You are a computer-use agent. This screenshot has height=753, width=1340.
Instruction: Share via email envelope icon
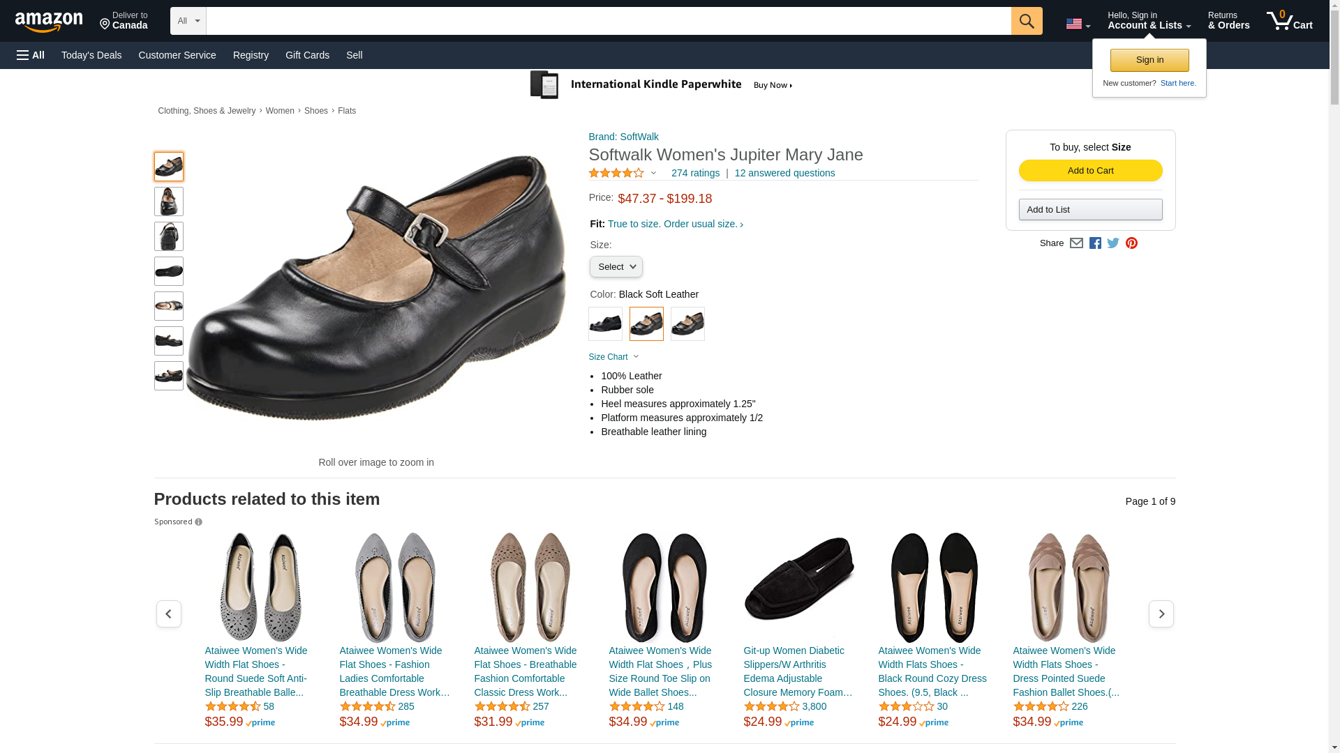click(x=1076, y=243)
